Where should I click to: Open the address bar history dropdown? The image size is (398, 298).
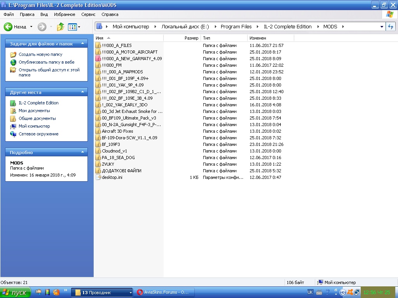(382, 27)
